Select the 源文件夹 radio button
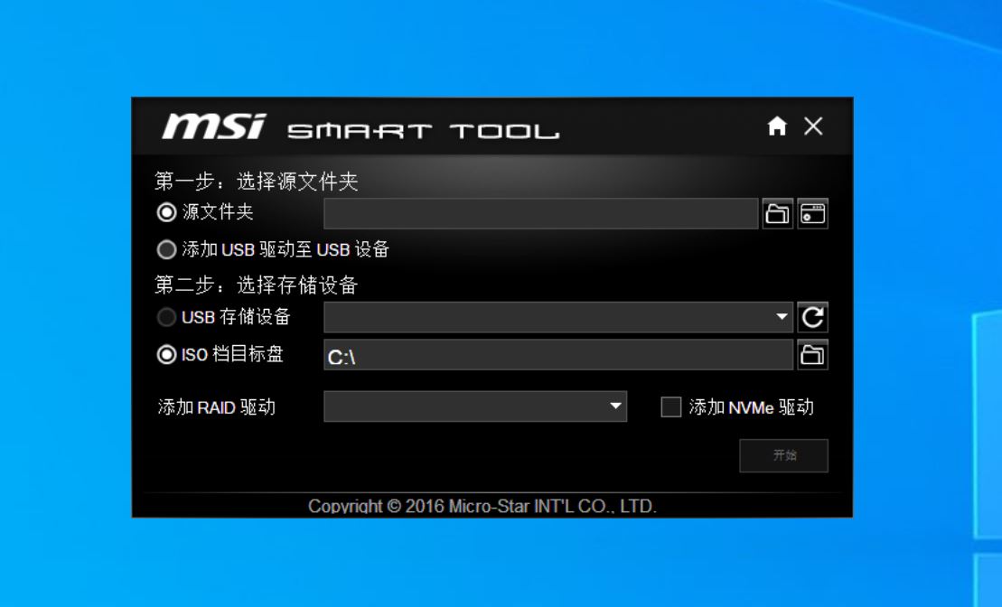Screen dimensions: 1002x607 (166, 213)
